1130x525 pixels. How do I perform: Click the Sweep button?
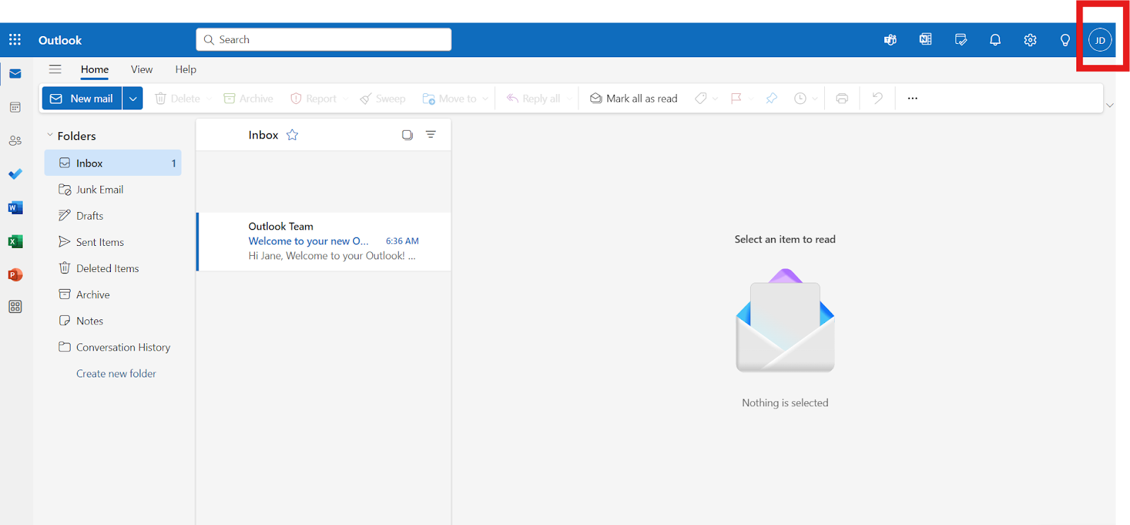pyautogui.click(x=383, y=98)
